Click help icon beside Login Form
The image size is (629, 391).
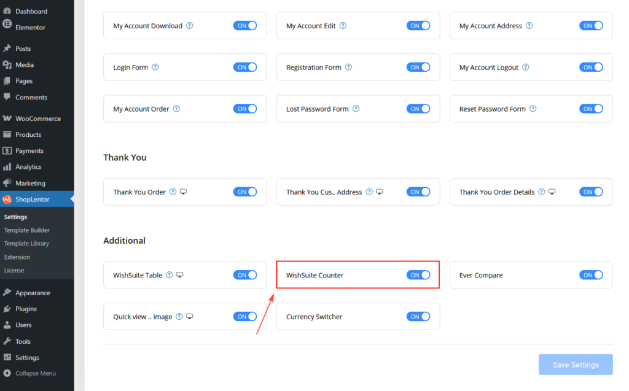pyautogui.click(x=155, y=68)
